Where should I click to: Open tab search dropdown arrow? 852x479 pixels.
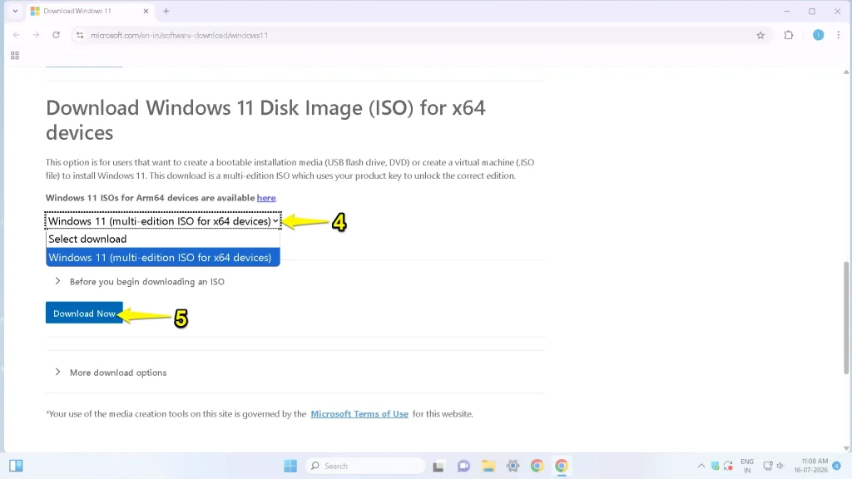[x=15, y=11]
